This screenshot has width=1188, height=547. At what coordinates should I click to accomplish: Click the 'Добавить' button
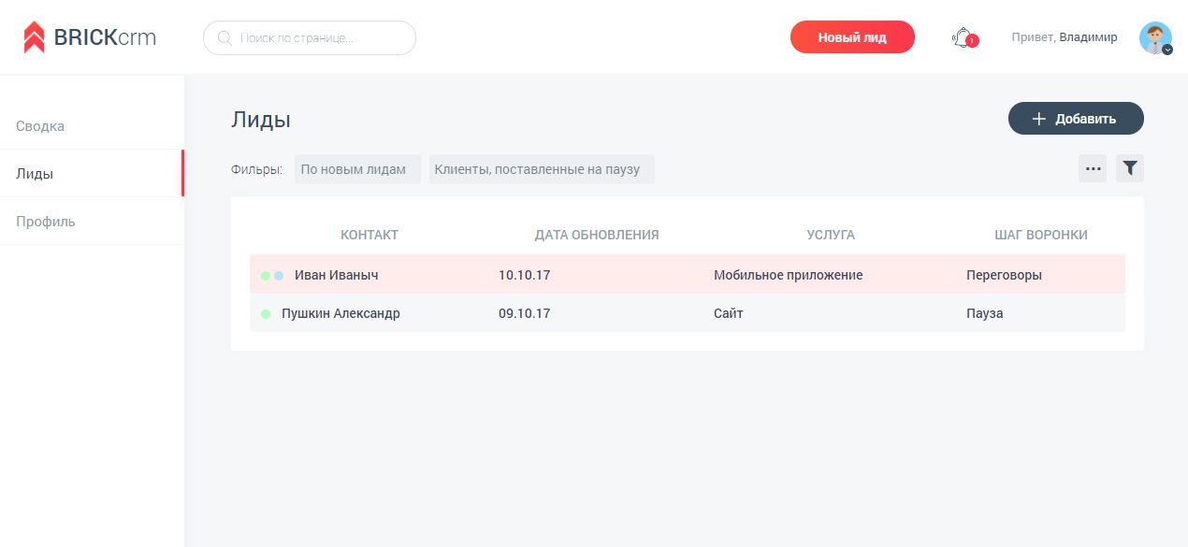(x=1075, y=119)
